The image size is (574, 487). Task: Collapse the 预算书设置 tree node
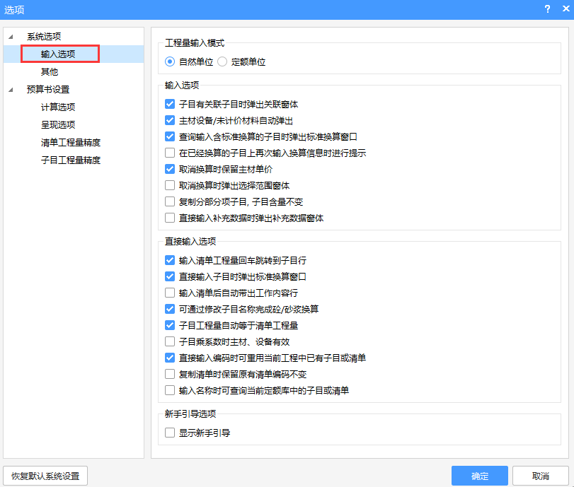11,90
